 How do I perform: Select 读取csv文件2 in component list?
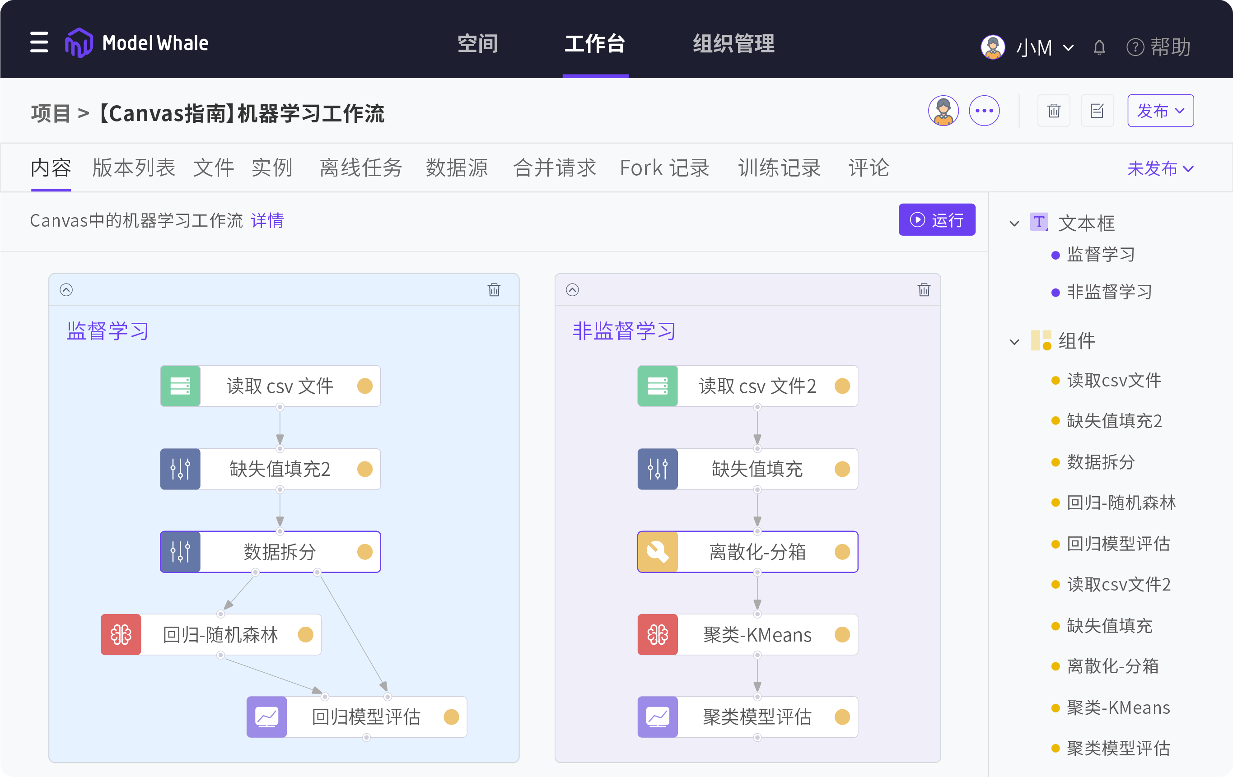[1119, 585]
